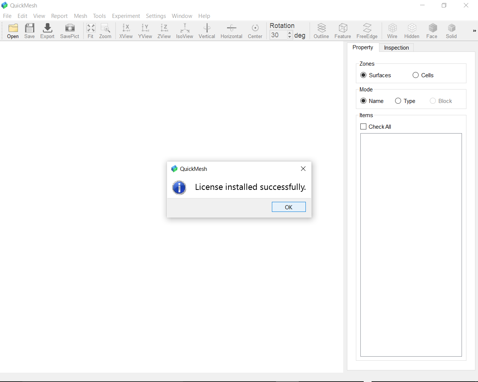Enable Feature display mode
The image size is (478, 382).
[343, 31]
